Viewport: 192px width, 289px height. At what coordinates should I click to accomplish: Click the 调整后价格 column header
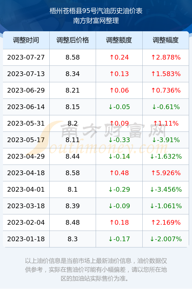pos(73,40)
